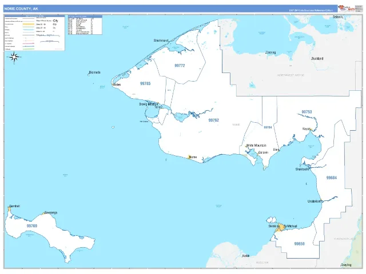Screen dimensions: 366x274
Task: Select the Diomede label
Action: tap(95, 72)
